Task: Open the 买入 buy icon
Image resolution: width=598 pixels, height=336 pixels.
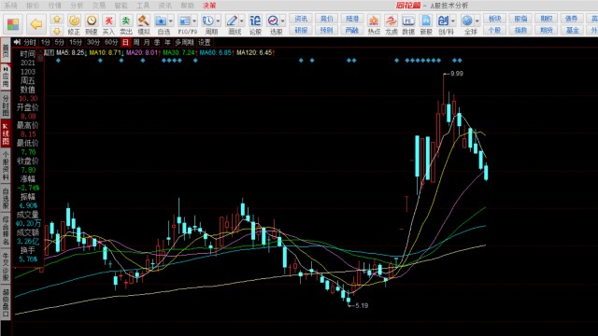Action: [x=108, y=24]
